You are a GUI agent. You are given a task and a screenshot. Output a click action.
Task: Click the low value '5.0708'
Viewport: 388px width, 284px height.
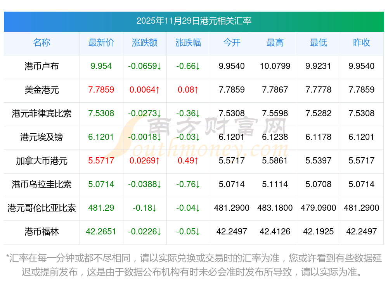[x=318, y=184]
